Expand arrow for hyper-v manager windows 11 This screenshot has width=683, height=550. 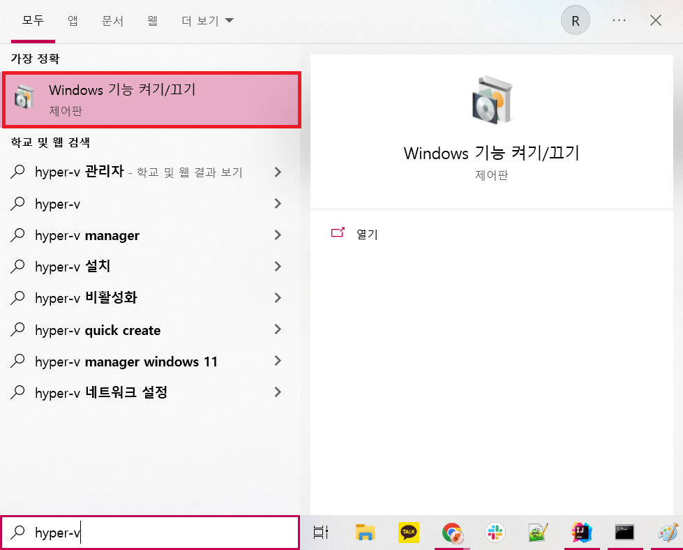(278, 360)
